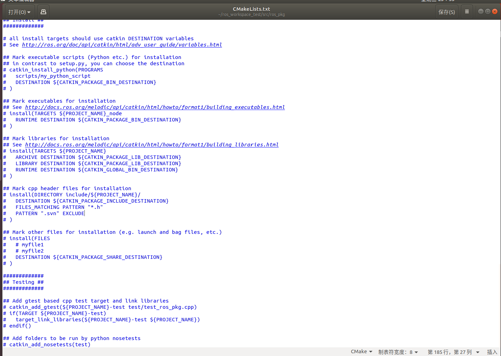Follow the building_executables.html link
The height and width of the screenshot is (356, 501).
(x=155, y=107)
